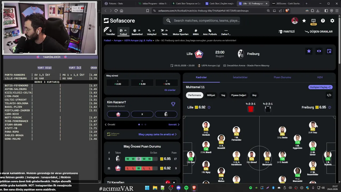Select the Milliyet filter chip

click(211, 95)
